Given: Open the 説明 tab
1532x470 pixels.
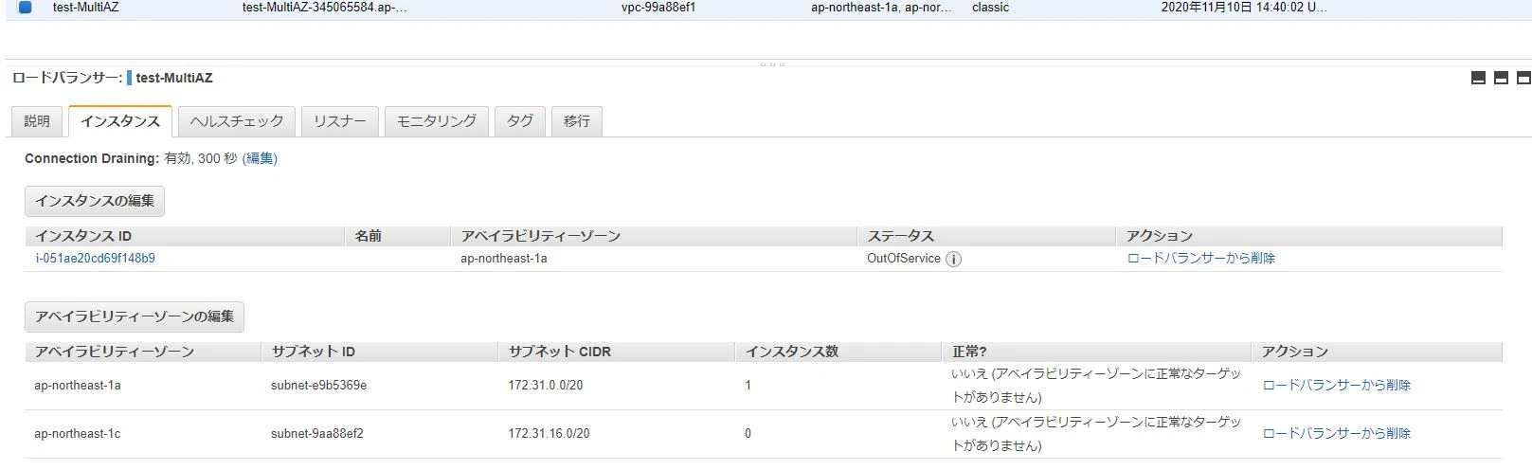Looking at the screenshot, I should click(37, 121).
